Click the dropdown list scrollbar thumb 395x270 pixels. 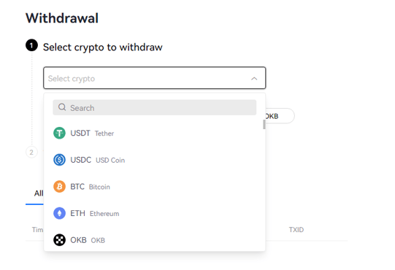coord(264,125)
